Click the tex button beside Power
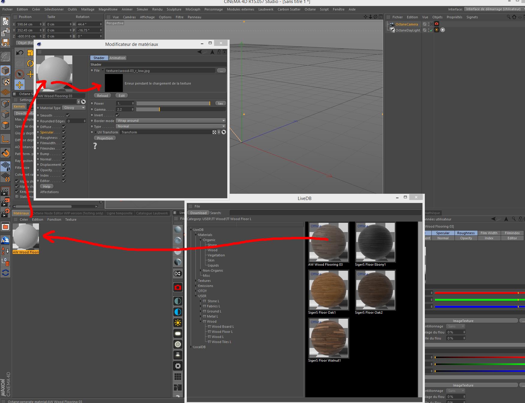 click(x=220, y=103)
